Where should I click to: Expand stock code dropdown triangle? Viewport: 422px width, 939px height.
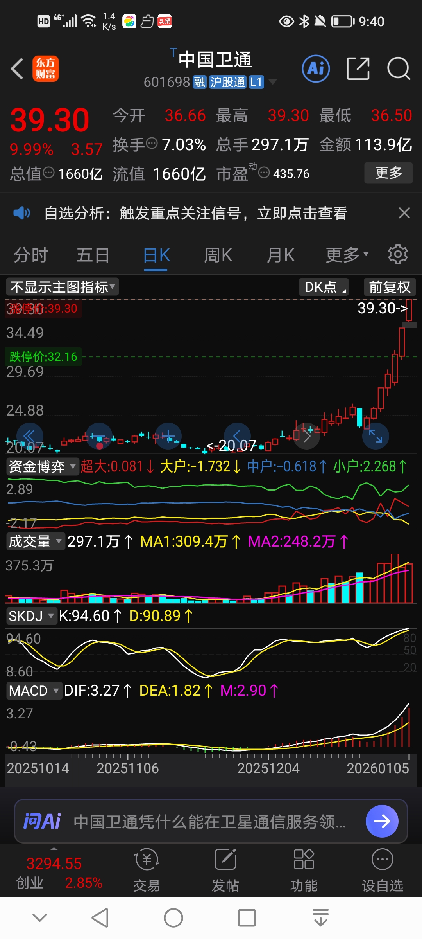[x=272, y=82]
